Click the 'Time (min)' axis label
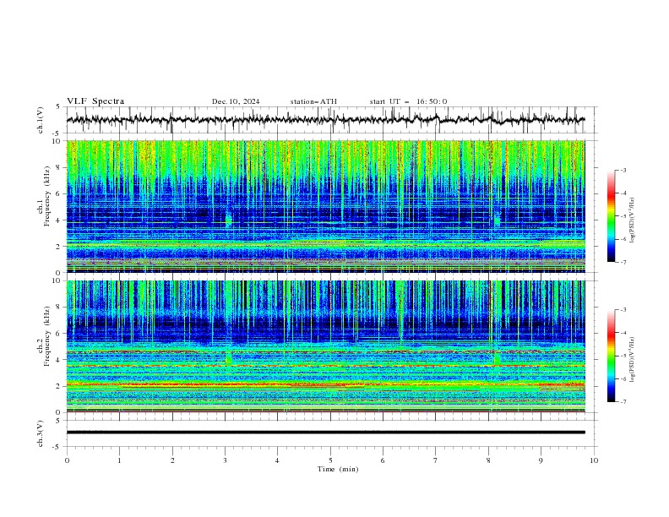Image resolution: width=669 pixels, height=517 pixels. (338, 469)
